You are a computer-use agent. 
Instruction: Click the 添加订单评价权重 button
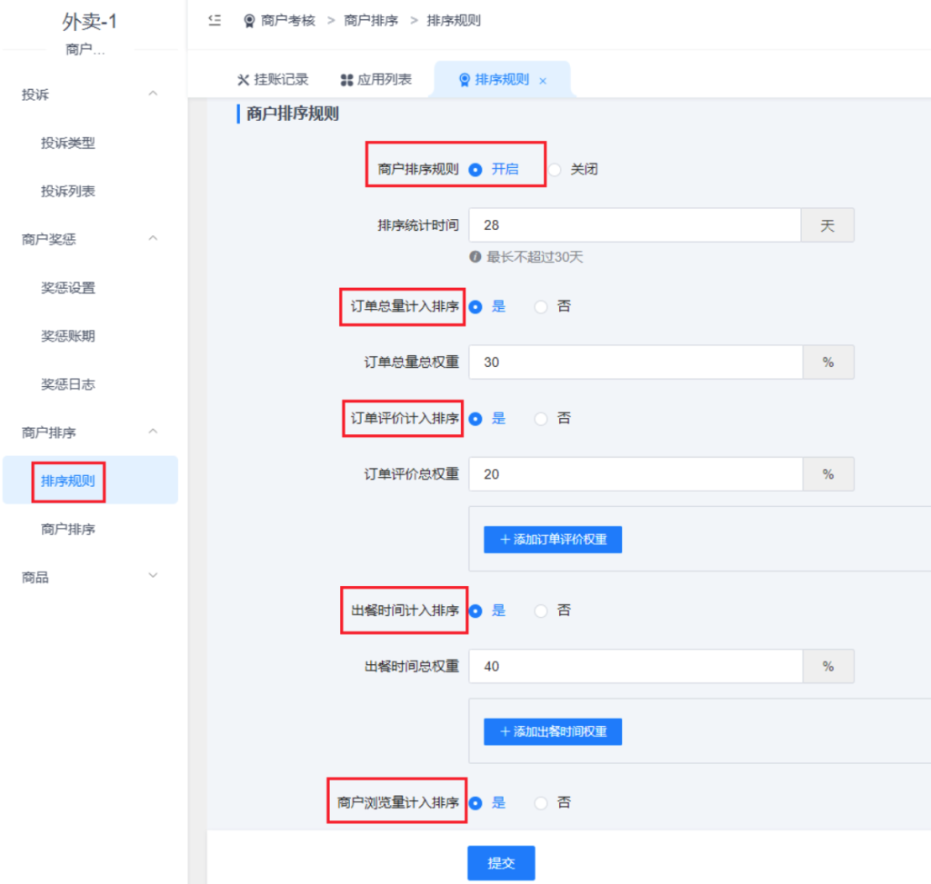(553, 540)
